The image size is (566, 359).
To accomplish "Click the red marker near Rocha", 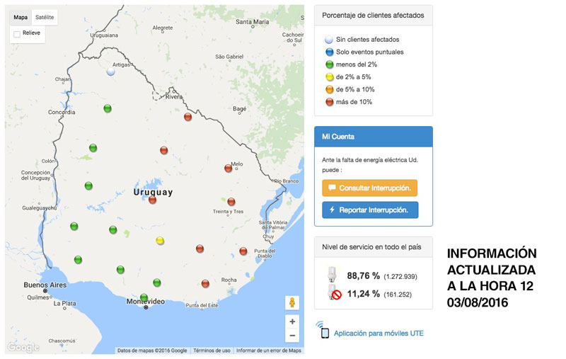I will point(205,283).
